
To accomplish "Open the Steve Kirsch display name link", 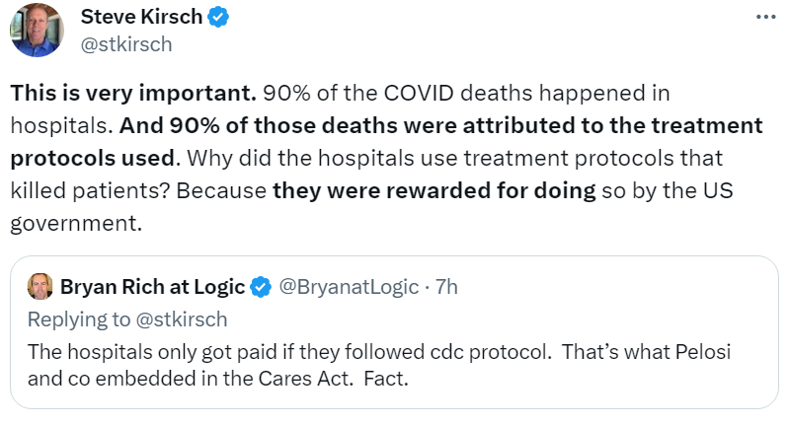I will point(143,18).
